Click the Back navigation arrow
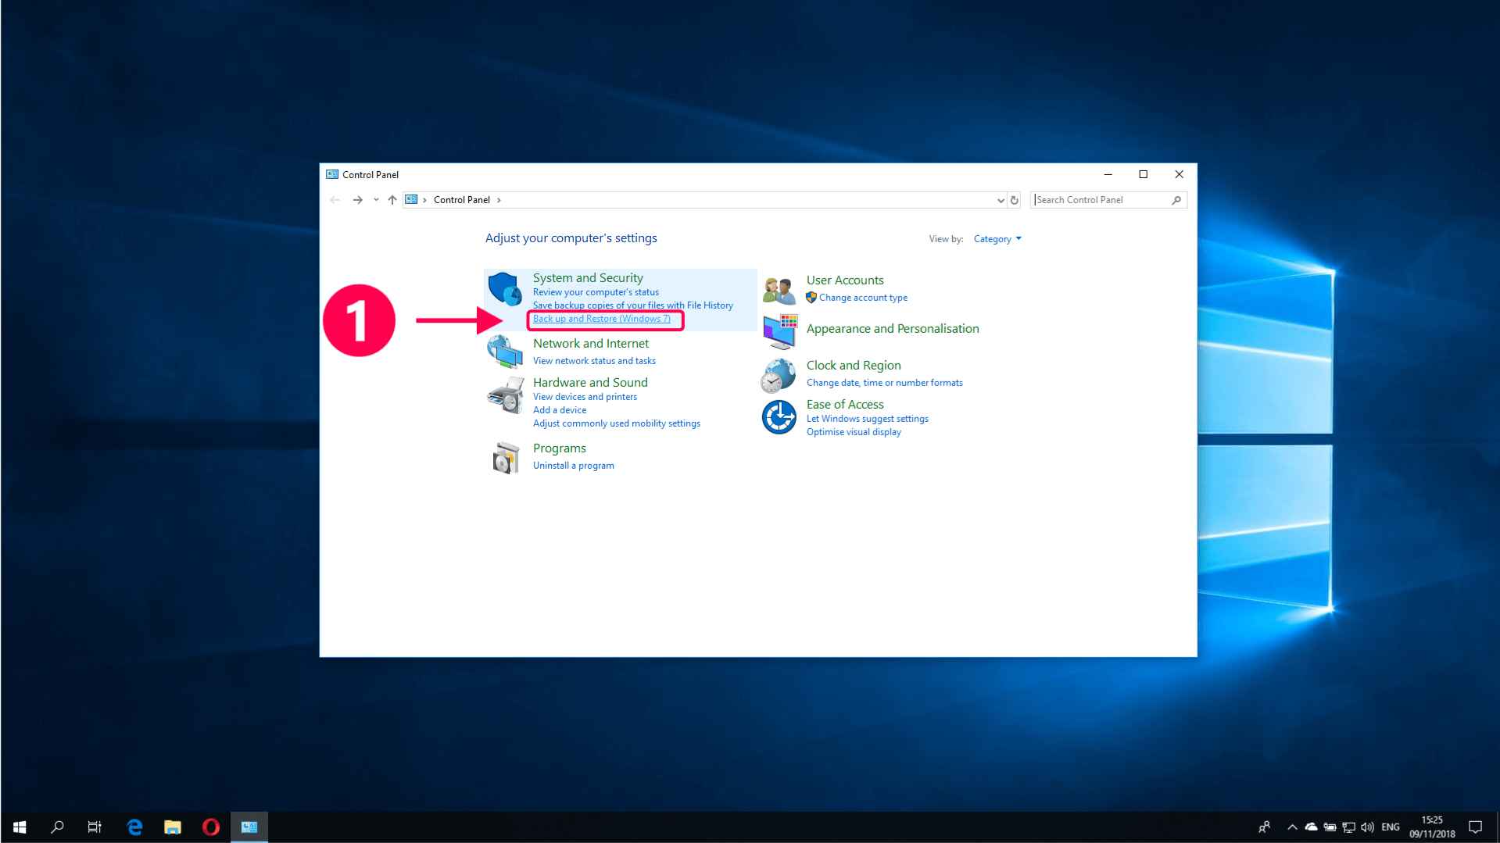 pyautogui.click(x=335, y=200)
